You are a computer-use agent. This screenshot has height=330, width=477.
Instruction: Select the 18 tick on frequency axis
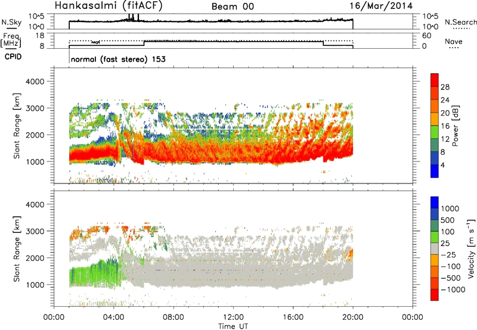(x=40, y=36)
